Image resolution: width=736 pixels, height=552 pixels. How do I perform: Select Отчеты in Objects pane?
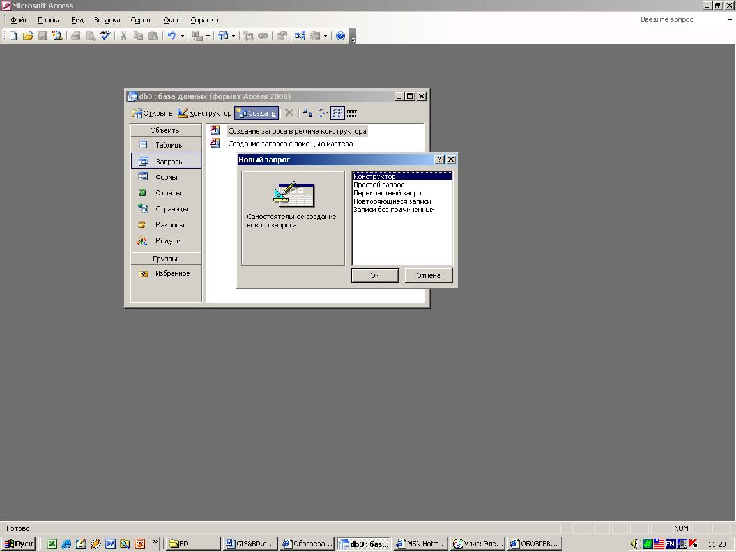[165, 193]
